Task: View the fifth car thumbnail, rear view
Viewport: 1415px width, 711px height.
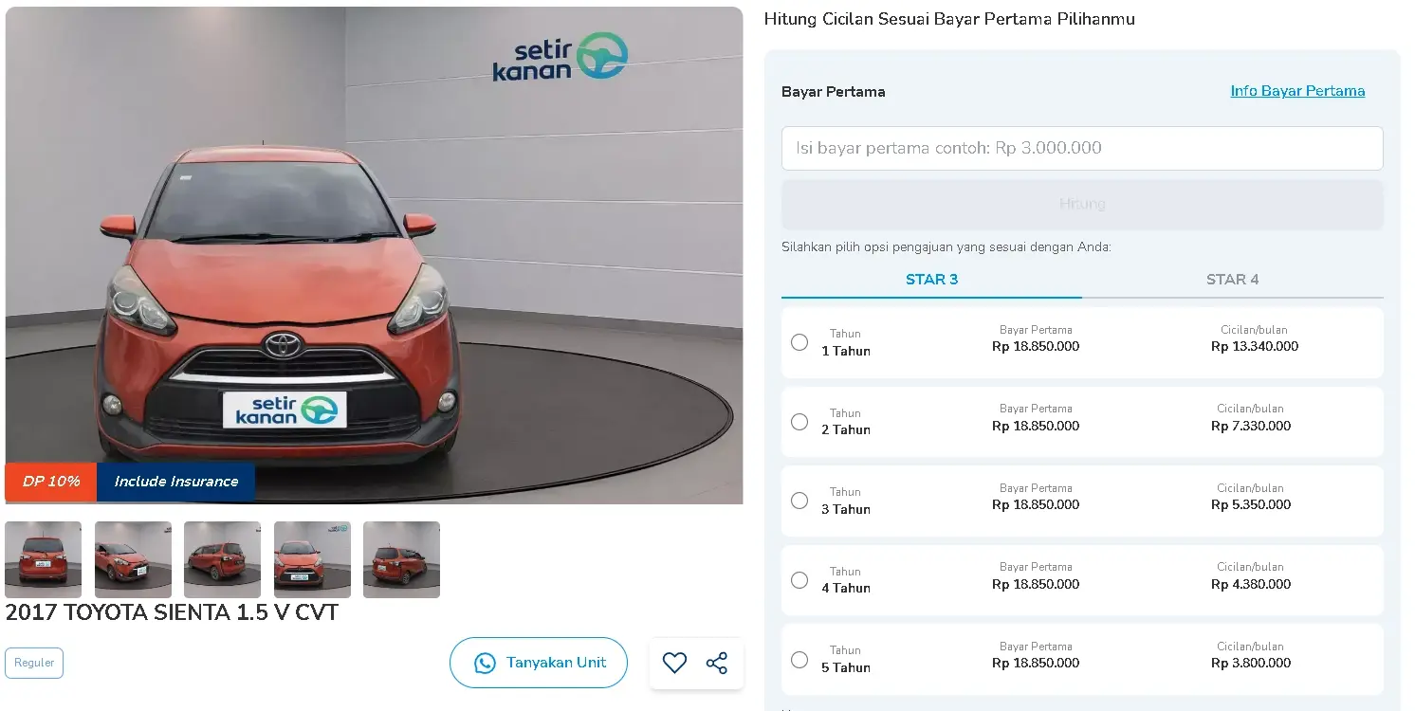Action: point(401,559)
